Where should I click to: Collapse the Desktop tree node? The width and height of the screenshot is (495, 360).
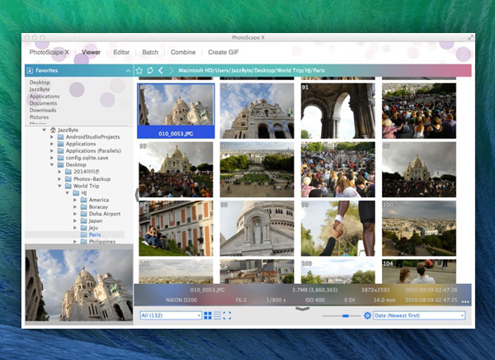[52, 164]
